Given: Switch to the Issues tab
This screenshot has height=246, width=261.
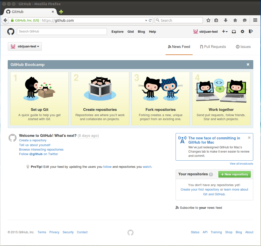Looking at the screenshot, I should [x=243, y=47].
